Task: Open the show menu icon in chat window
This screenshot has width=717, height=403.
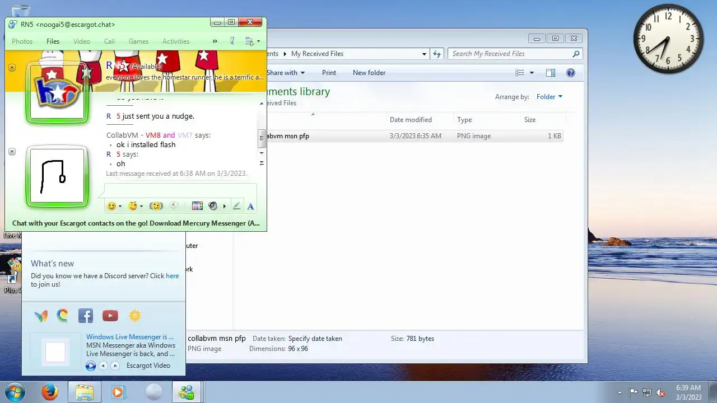Action: click(249, 41)
